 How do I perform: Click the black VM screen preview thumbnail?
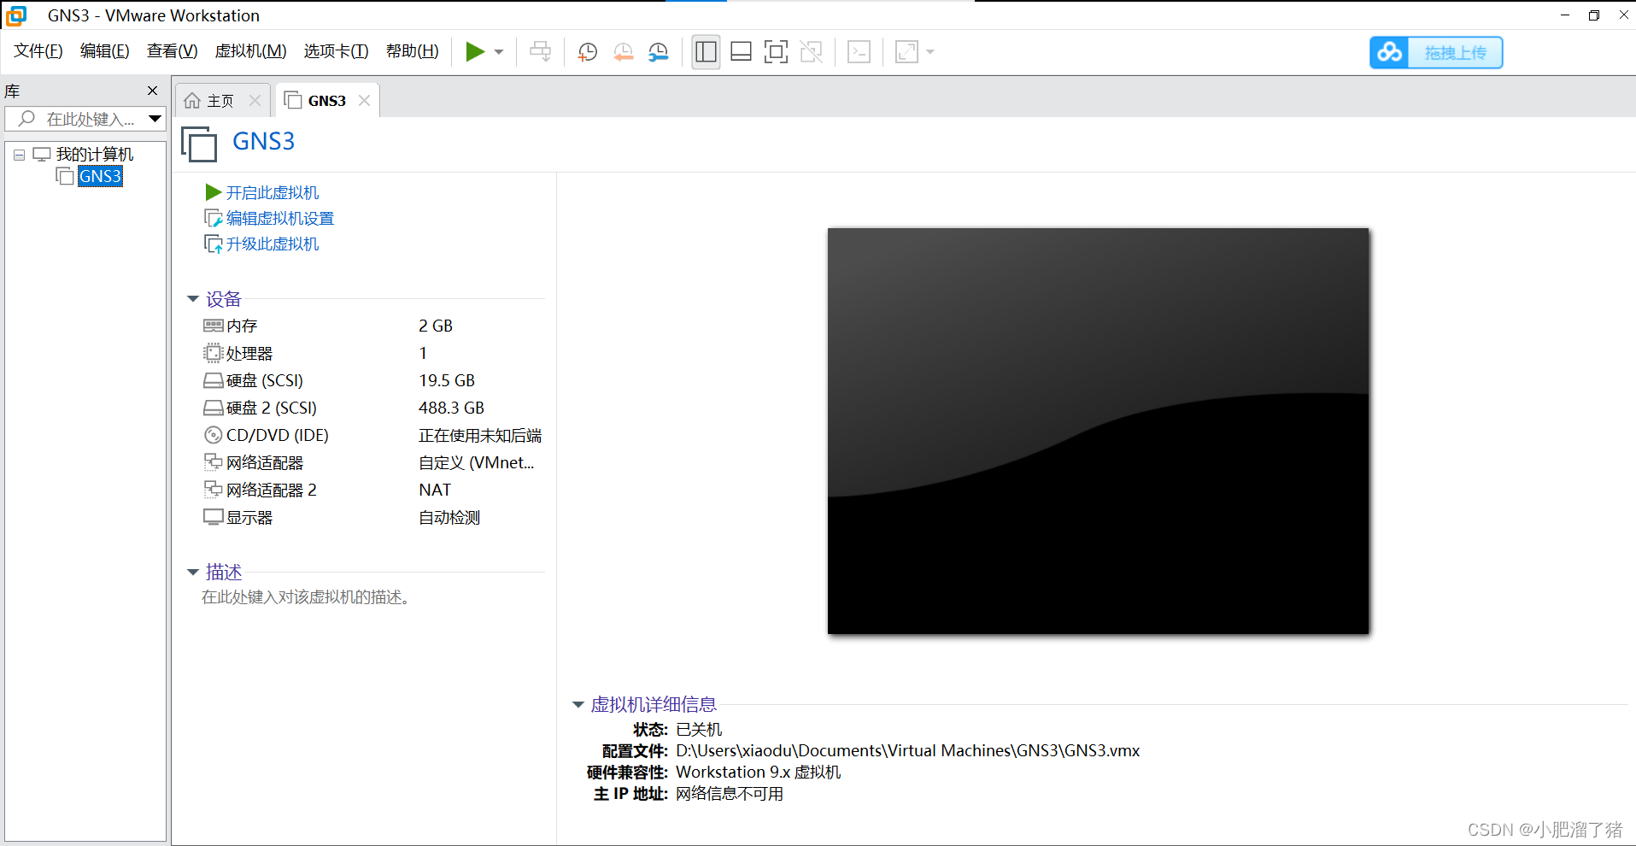point(1098,431)
